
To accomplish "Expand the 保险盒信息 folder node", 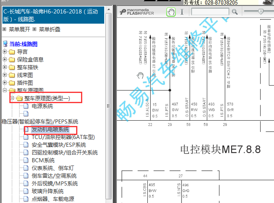I will [5, 60].
